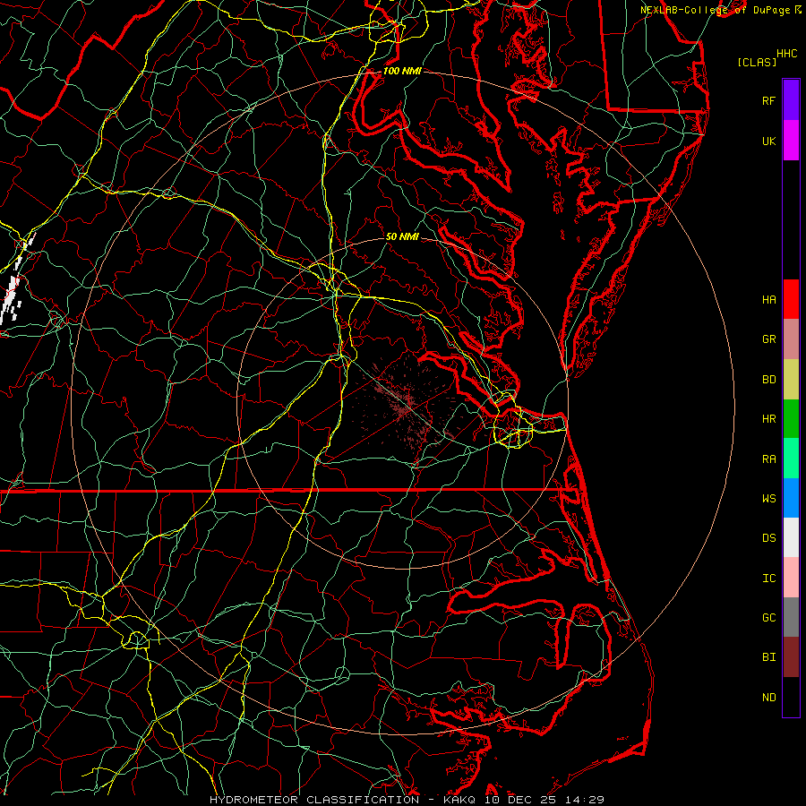Click the KAKQ radar site identifier
Screen dimensions: 806x806
tap(459, 800)
